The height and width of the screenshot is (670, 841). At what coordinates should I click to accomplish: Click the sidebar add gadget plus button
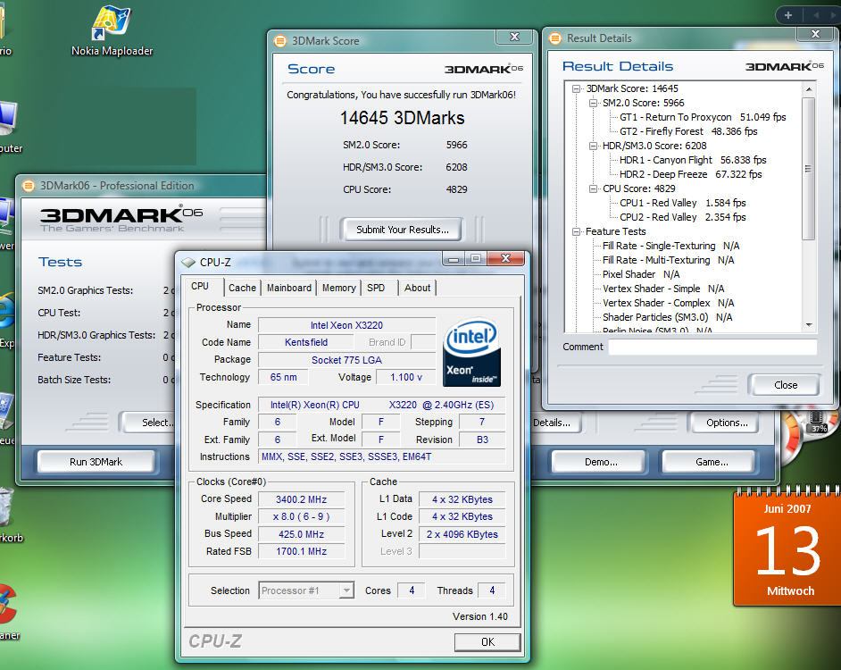[x=788, y=15]
